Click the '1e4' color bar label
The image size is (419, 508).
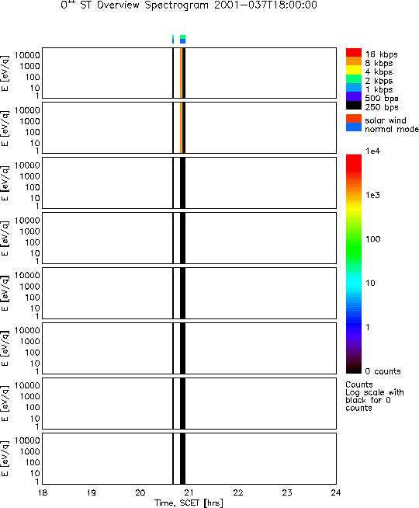pos(372,151)
